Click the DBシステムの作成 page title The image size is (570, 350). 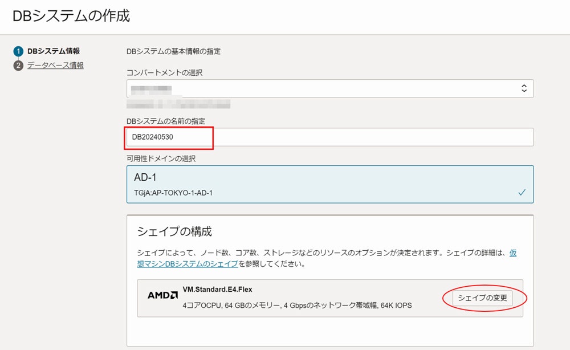71,16
